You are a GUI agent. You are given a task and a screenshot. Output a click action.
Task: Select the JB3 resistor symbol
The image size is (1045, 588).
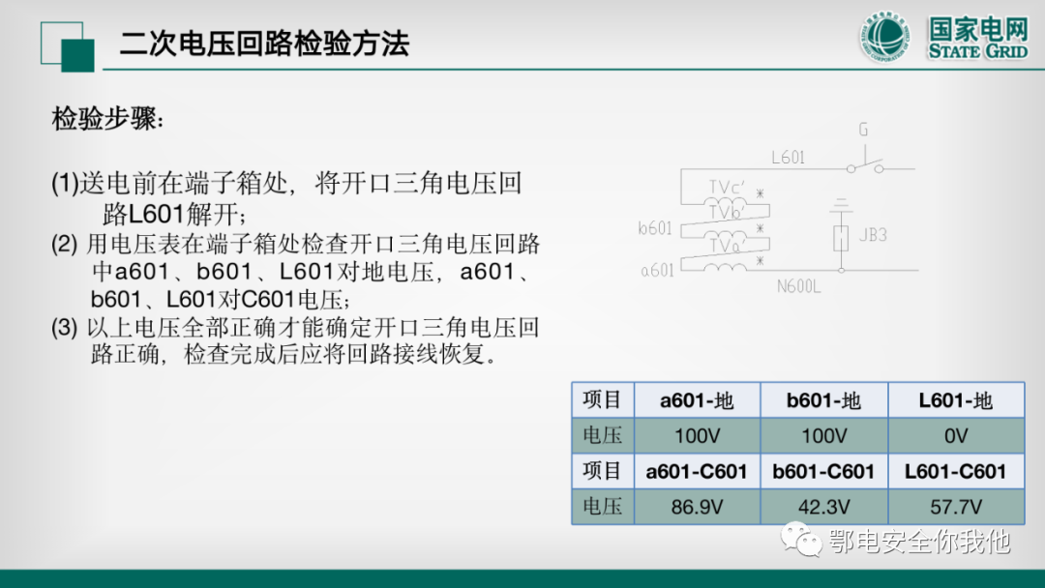(841, 238)
